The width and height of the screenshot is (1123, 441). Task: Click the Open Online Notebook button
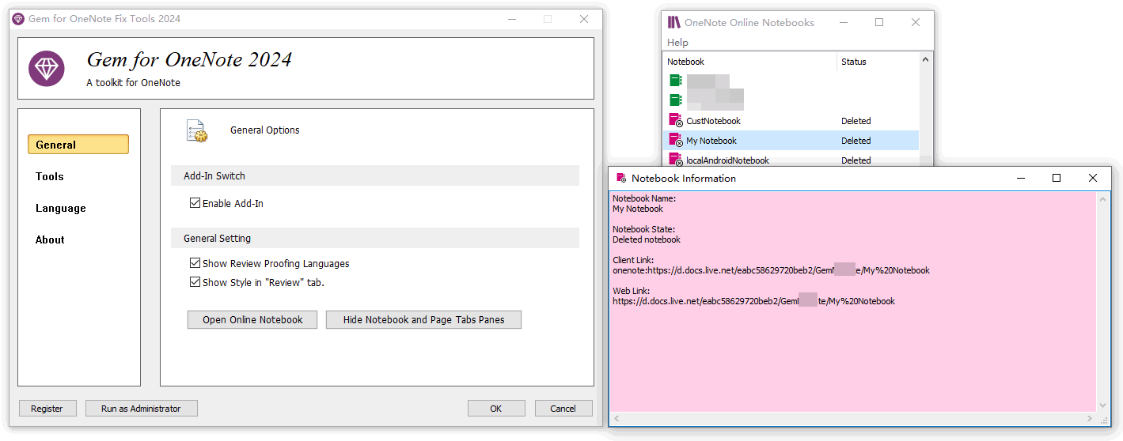click(x=252, y=320)
